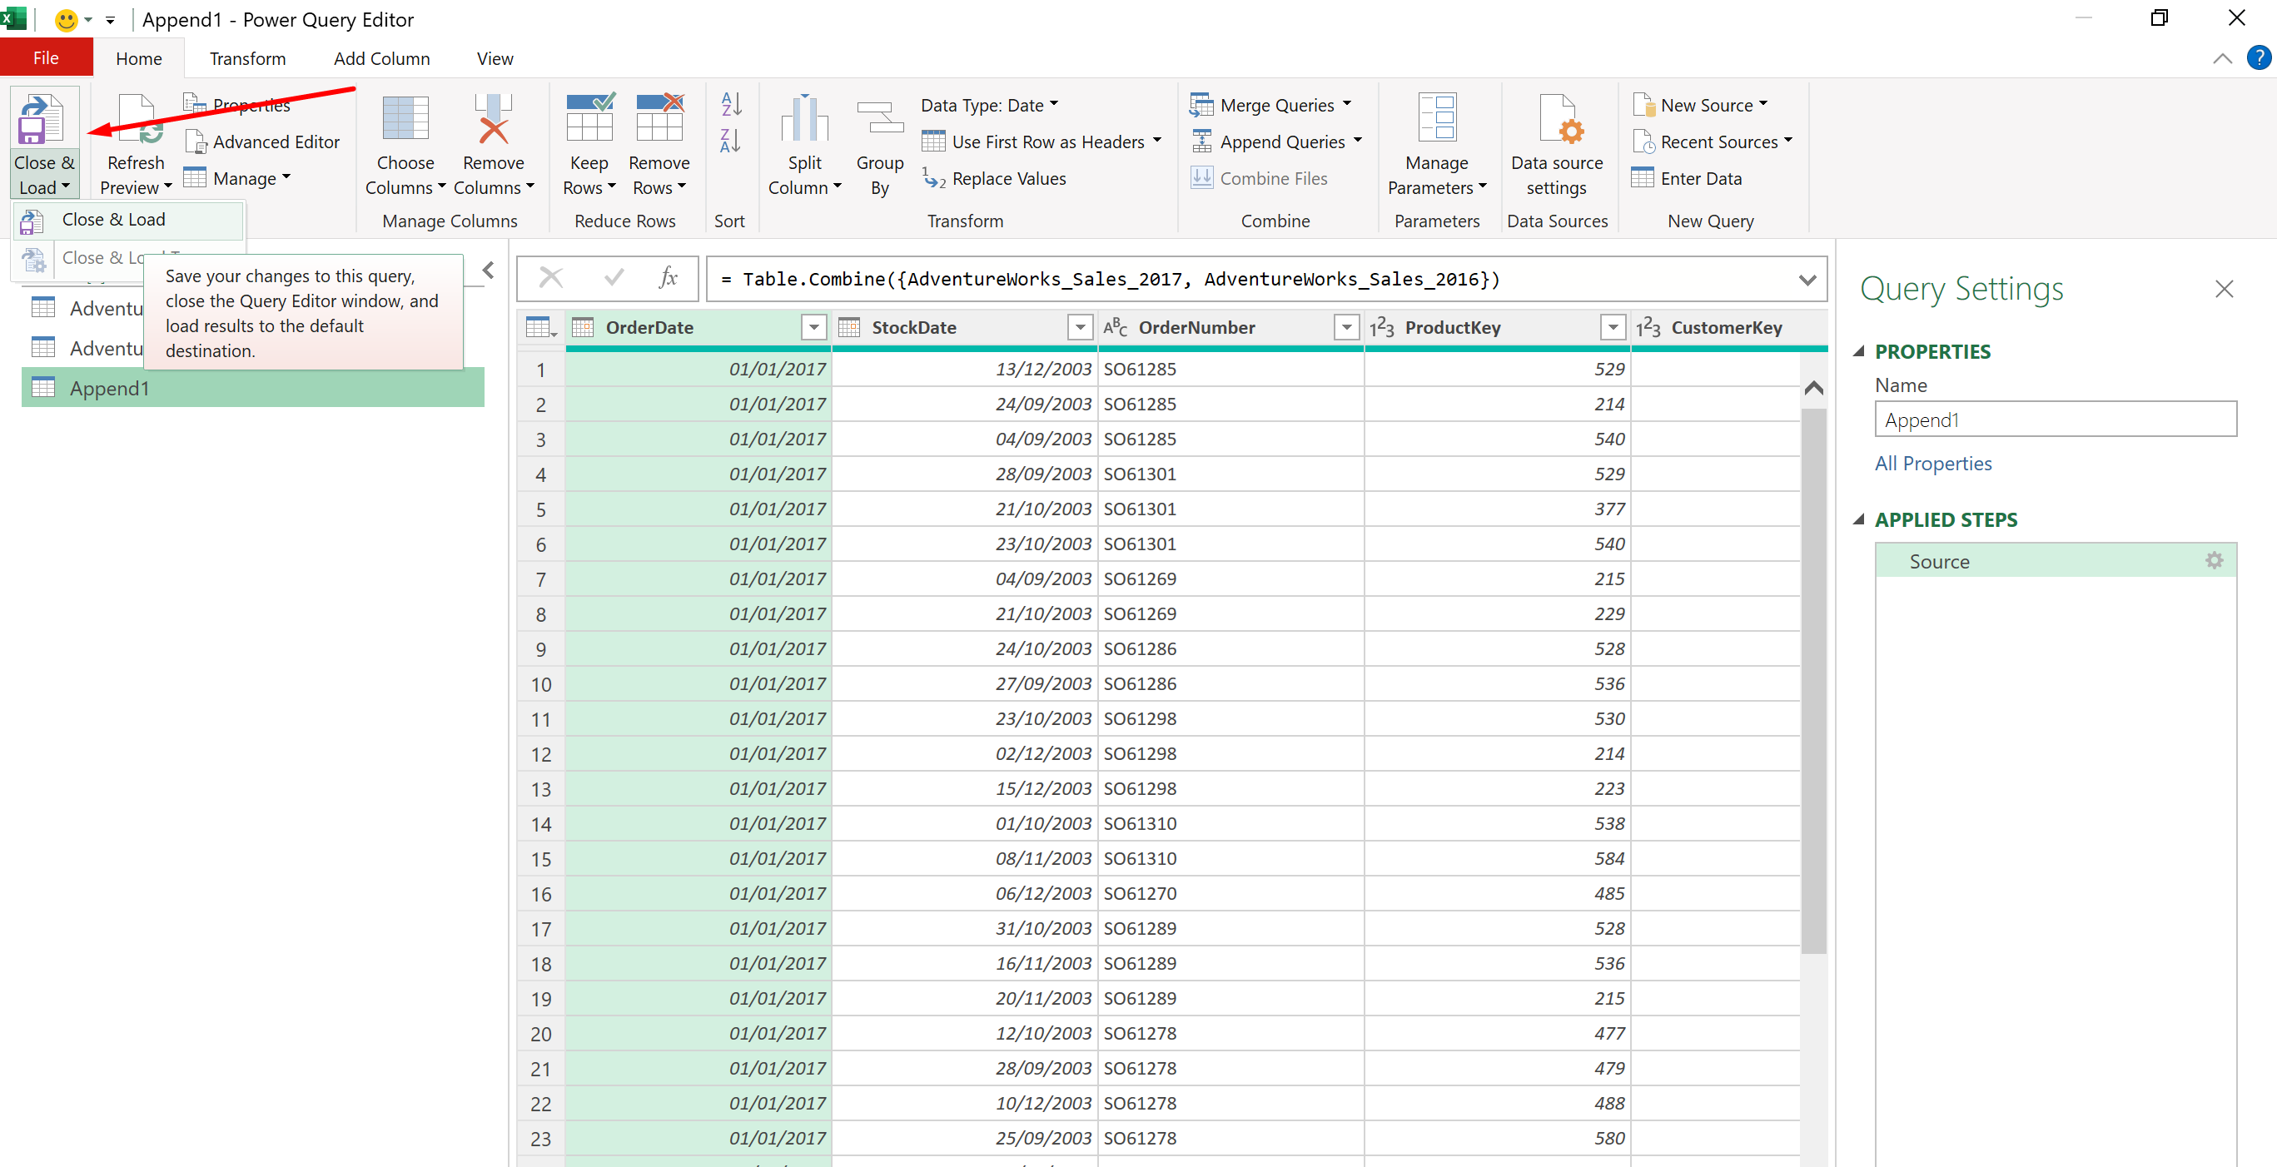Open the ProductKey column filter dropdown
This screenshot has width=2277, height=1167.
tap(1613, 328)
